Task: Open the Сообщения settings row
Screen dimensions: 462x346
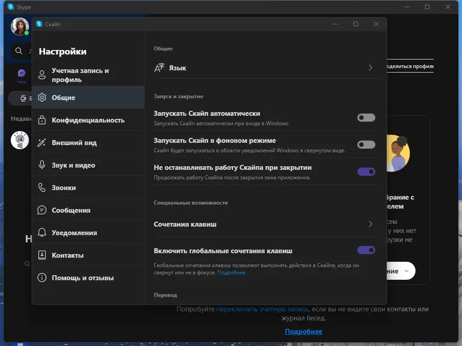Action: pyautogui.click(x=88, y=210)
